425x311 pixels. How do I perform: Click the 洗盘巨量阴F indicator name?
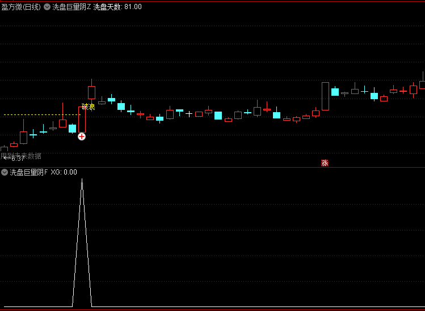pyautogui.click(x=29, y=172)
